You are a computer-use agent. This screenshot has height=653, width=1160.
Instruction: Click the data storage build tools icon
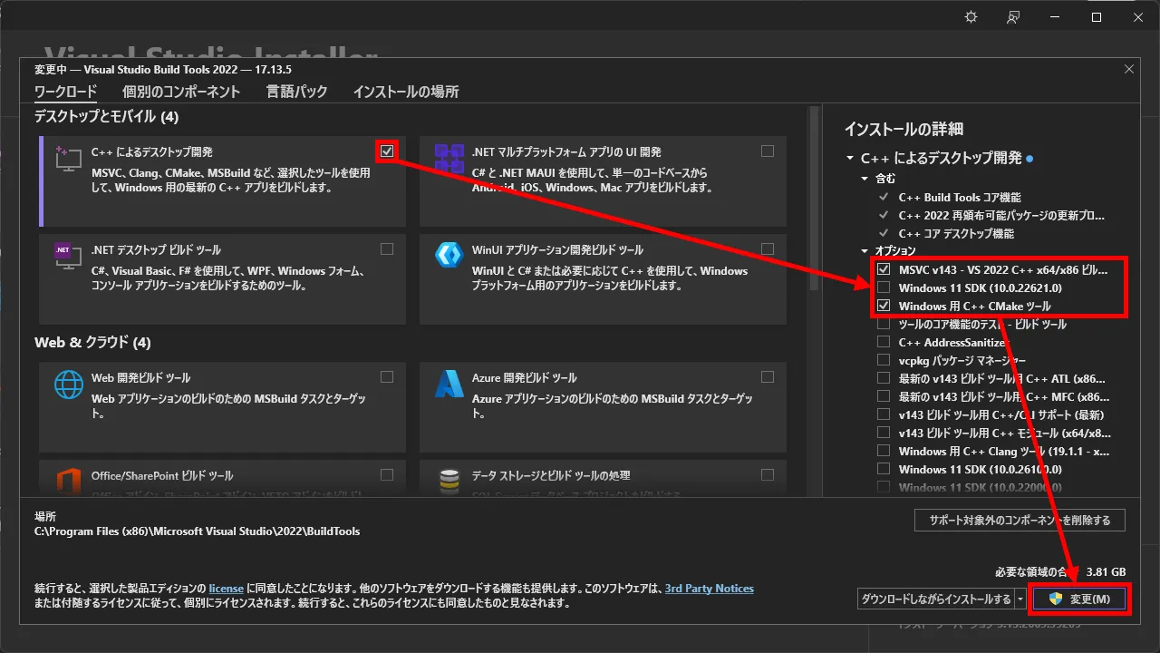tap(449, 481)
